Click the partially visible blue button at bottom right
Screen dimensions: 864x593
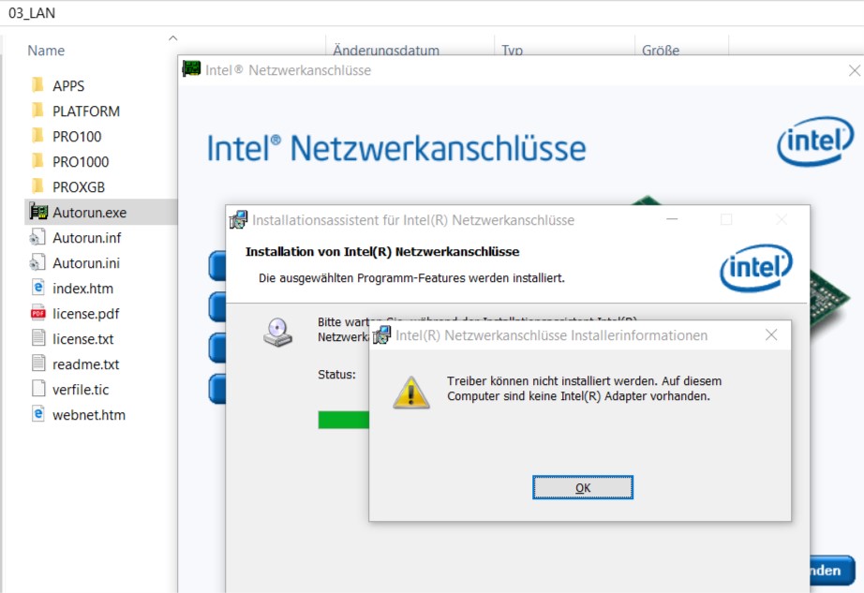point(832,571)
